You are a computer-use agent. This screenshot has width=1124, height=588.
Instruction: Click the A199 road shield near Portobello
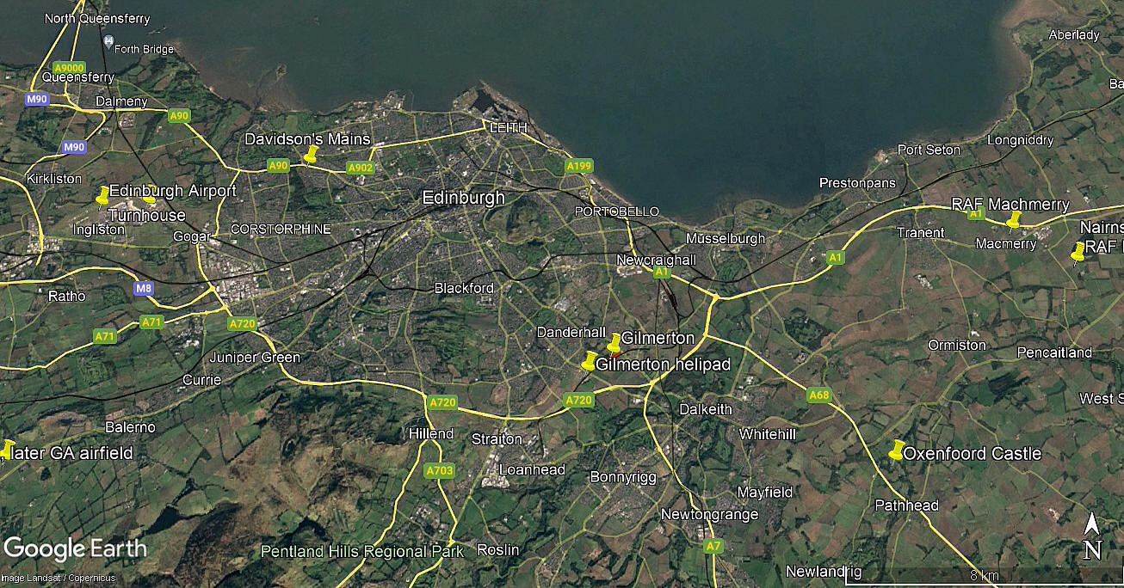coord(579,166)
